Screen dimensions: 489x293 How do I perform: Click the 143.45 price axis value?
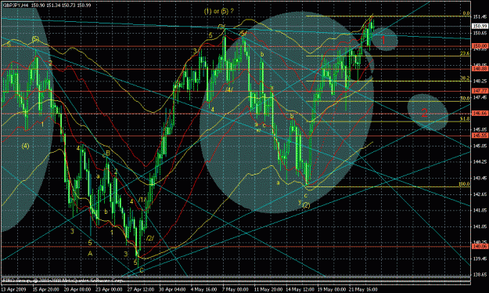pyautogui.click(x=480, y=178)
